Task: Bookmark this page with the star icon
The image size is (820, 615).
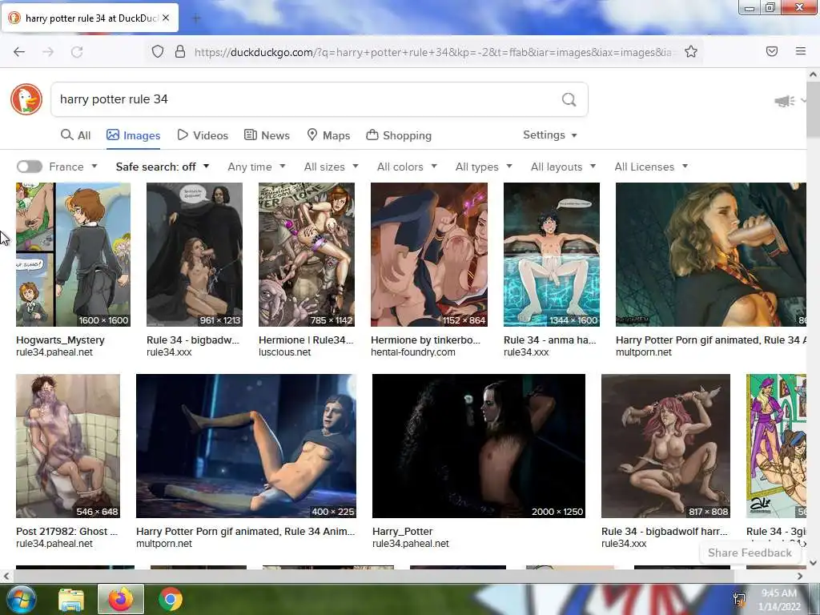Action: pyautogui.click(x=691, y=51)
